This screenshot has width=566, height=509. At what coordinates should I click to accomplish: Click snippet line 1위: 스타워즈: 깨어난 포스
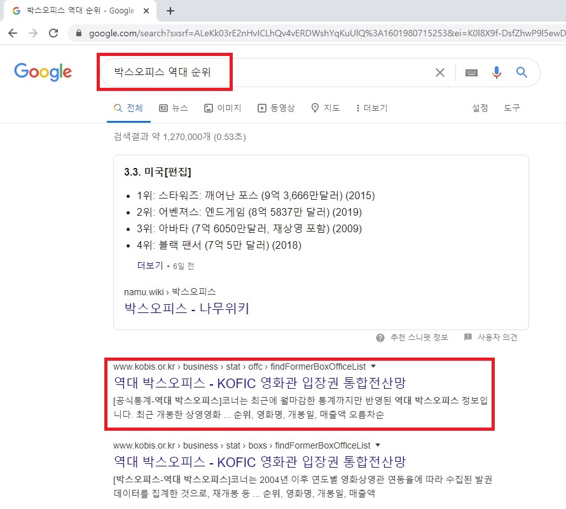(256, 195)
